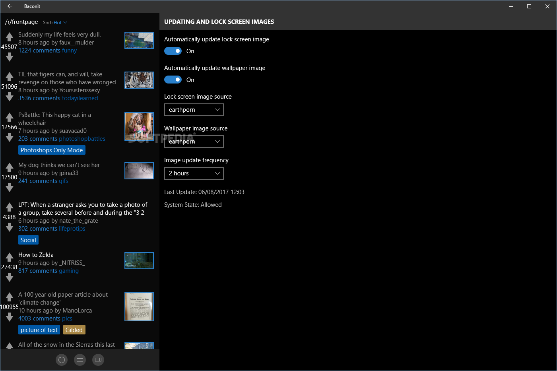557x371 pixels.
Task: Click the back arrow in title bar
Action: point(10,6)
